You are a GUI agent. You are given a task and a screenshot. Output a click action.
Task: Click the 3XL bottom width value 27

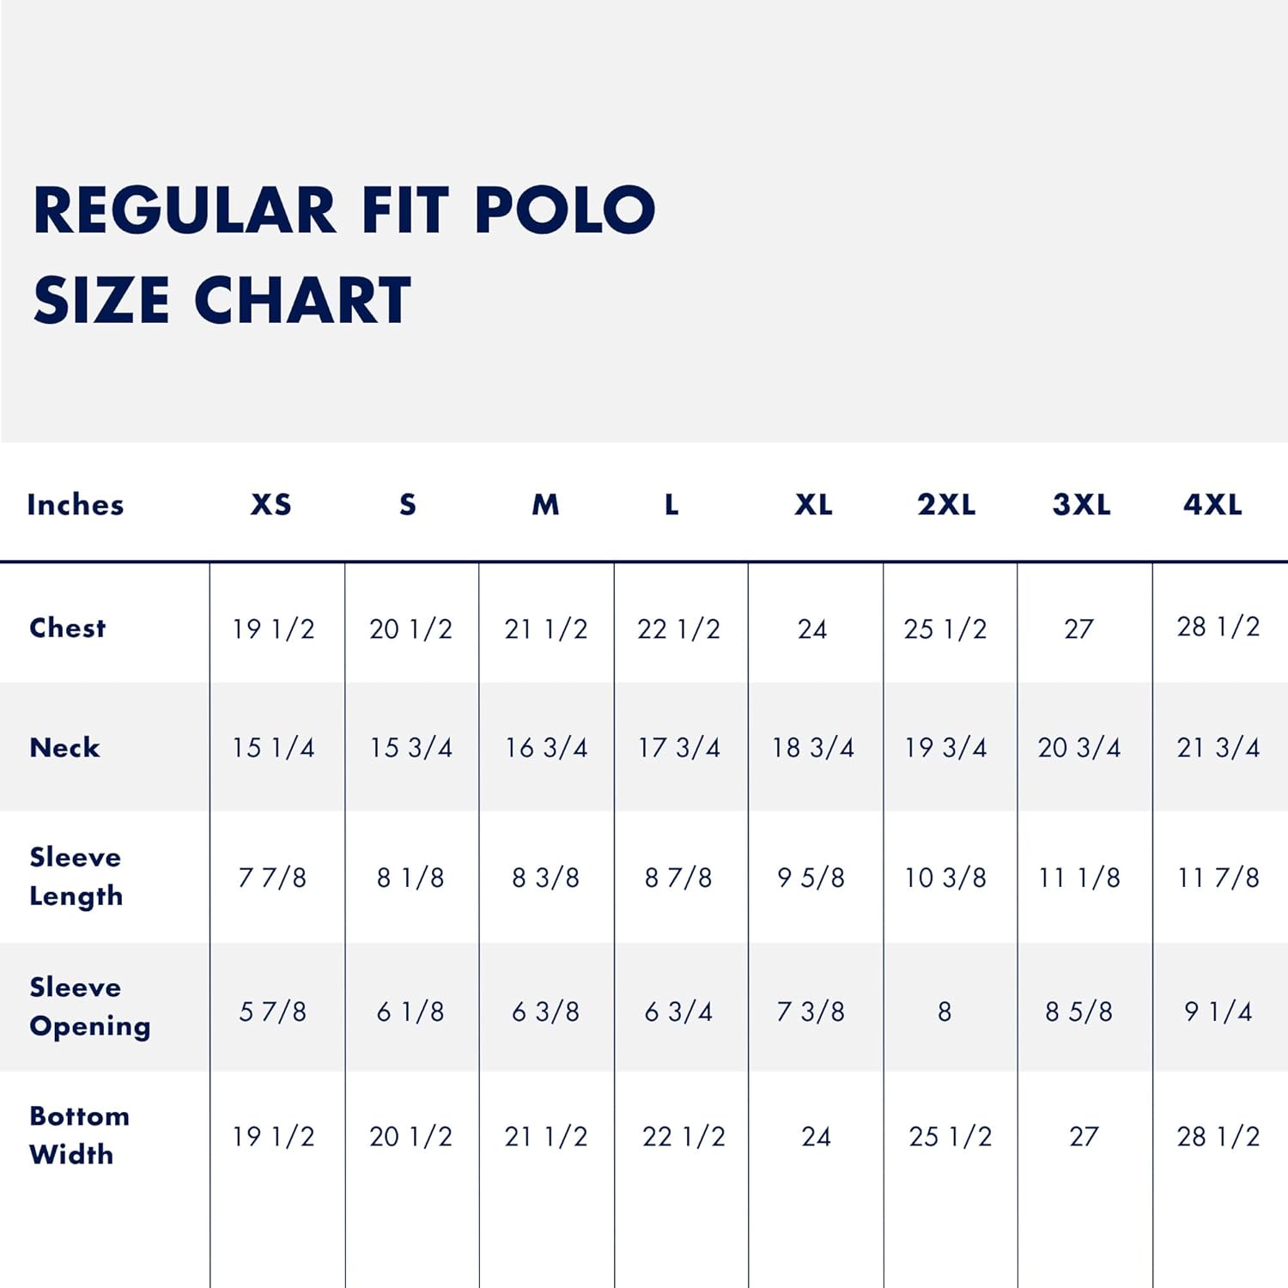coord(1084,1137)
